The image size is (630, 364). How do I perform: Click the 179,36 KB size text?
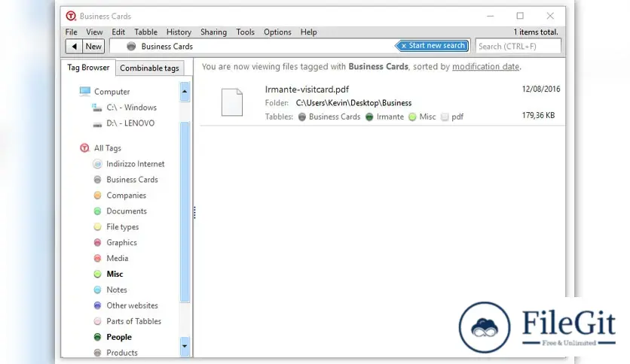point(538,116)
